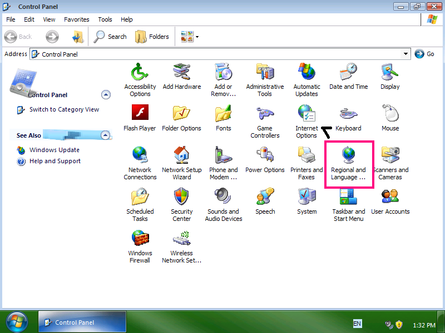
Task: Expand the Address bar dropdown
Action: point(406,54)
